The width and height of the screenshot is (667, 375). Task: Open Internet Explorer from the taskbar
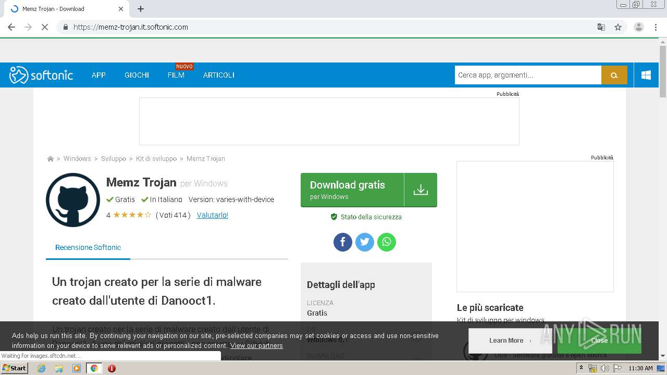[42, 368]
